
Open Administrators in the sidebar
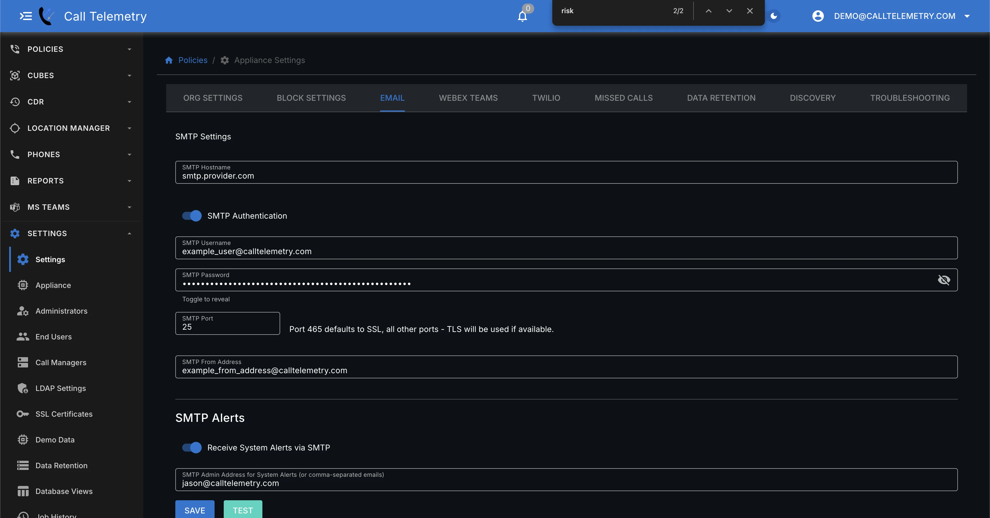point(75,311)
